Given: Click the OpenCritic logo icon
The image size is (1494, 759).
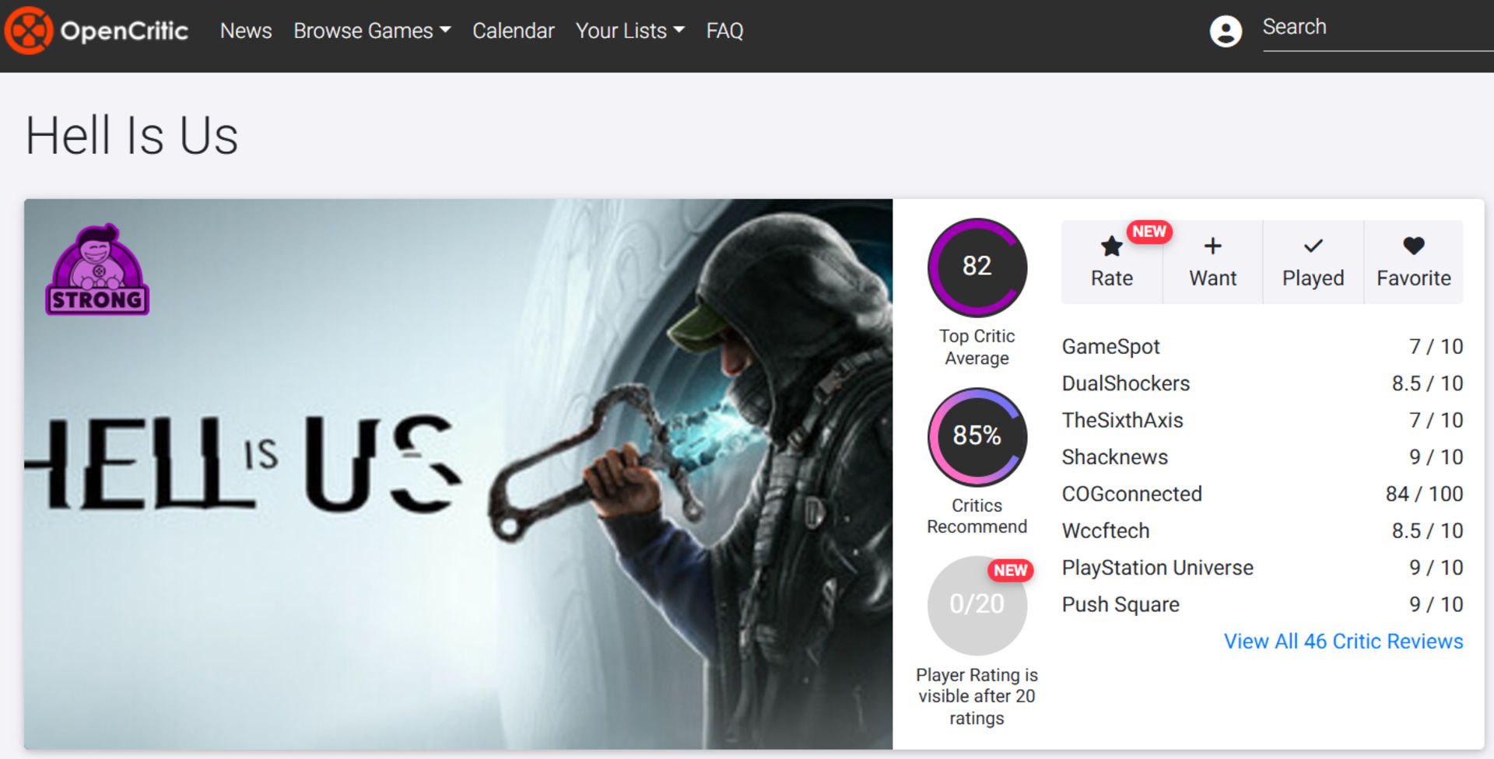Looking at the screenshot, I should (x=29, y=30).
